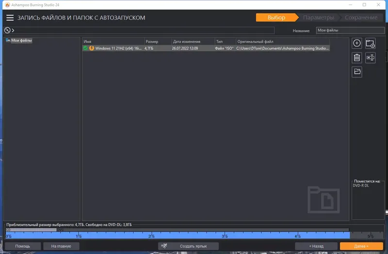This screenshot has width=388, height=254.
Task: Select the Выбор step tab
Action: coord(276,17)
